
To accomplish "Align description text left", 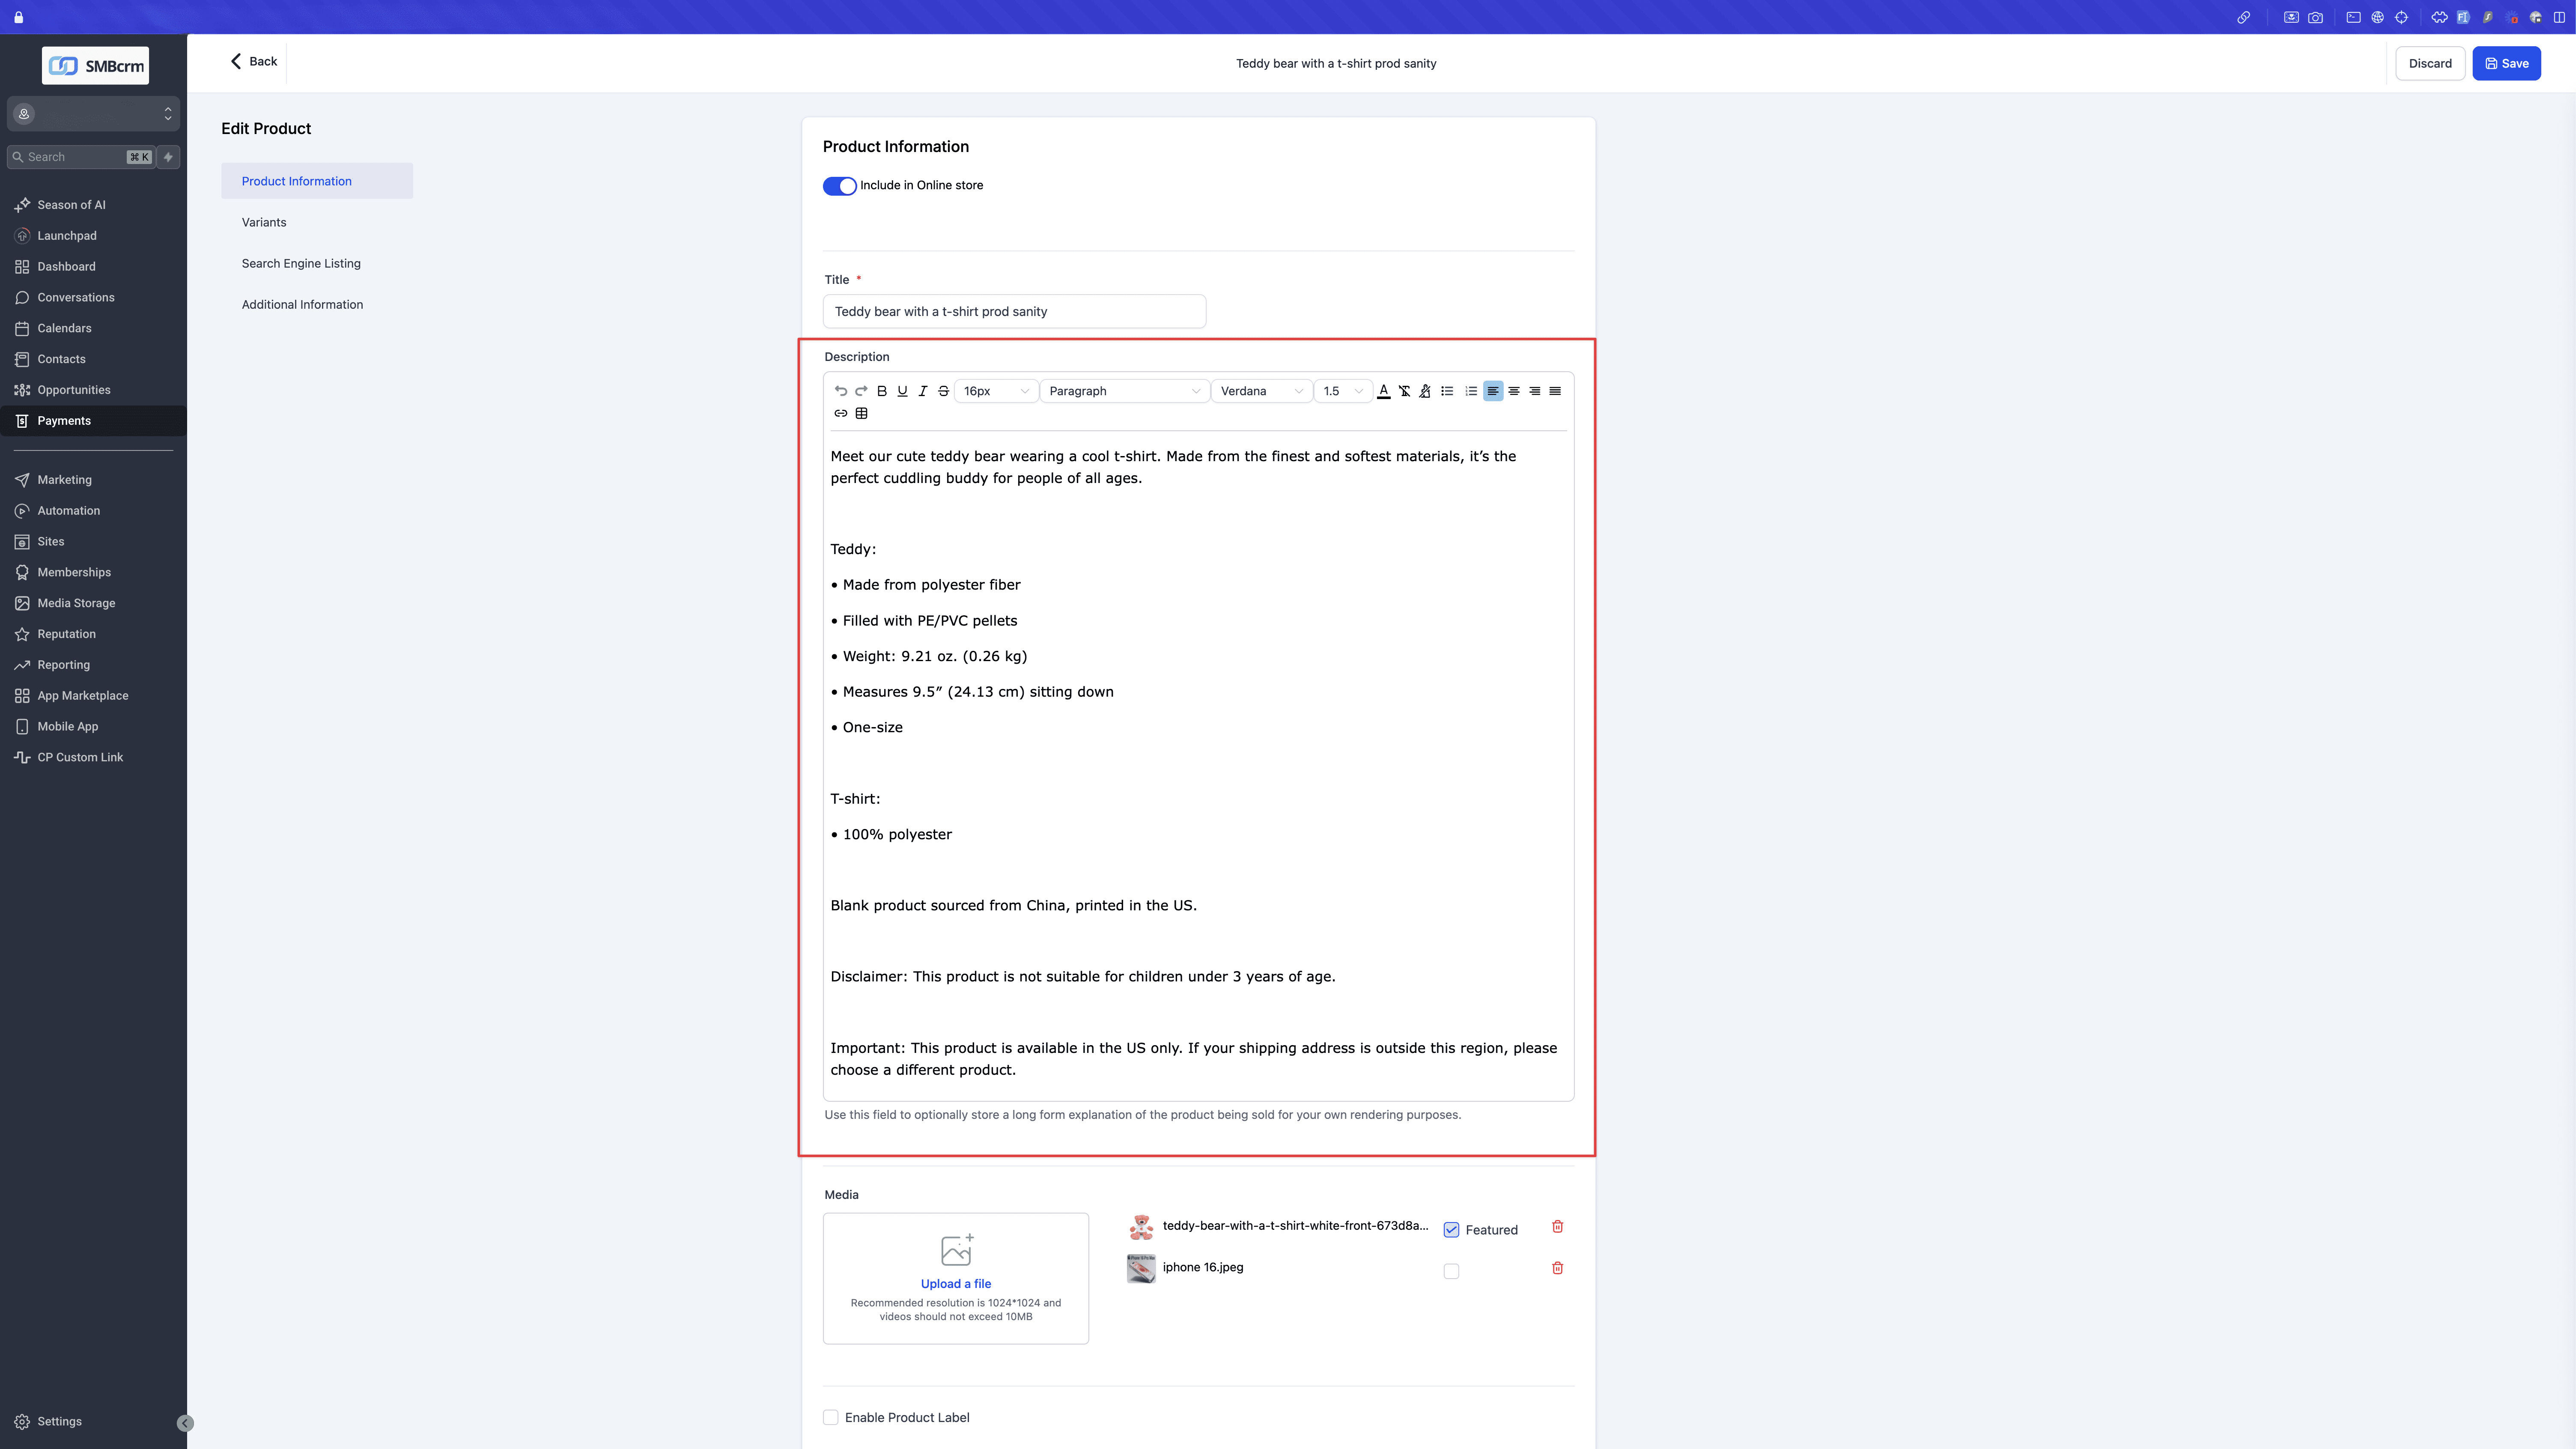I will click(x=1493, y=391).
